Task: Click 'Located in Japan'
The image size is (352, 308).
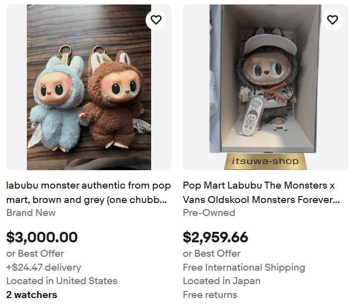Action: pos(221,281)
